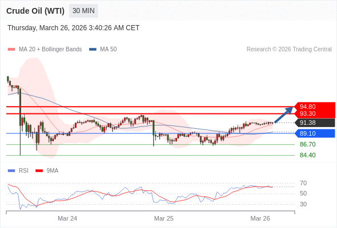Click the MA 20 + Bollinger Bands legend label

coord(50,50)
